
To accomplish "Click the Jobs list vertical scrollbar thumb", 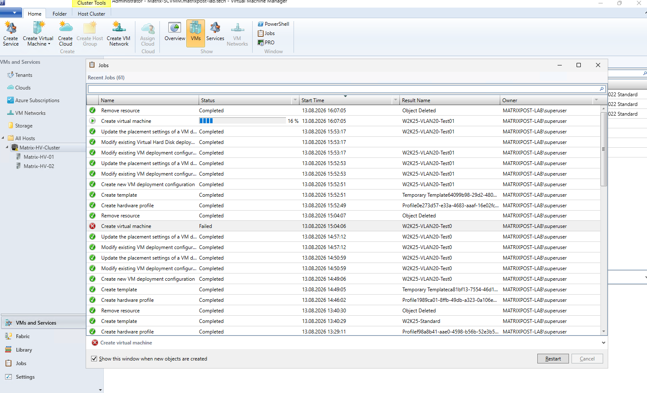I will point(604,149).
